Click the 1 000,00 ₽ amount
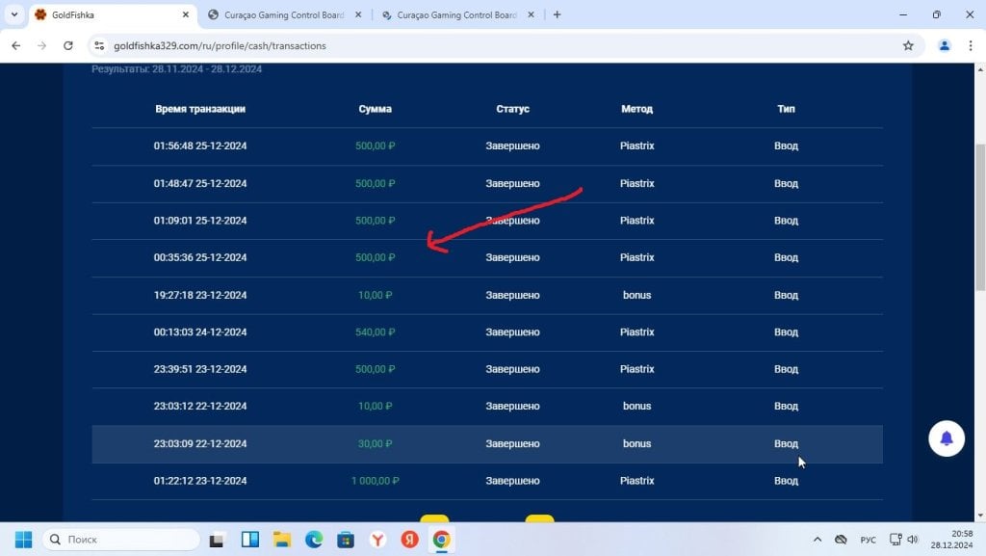The width and height of the screenshot is (986, 556). coord(375,481)
